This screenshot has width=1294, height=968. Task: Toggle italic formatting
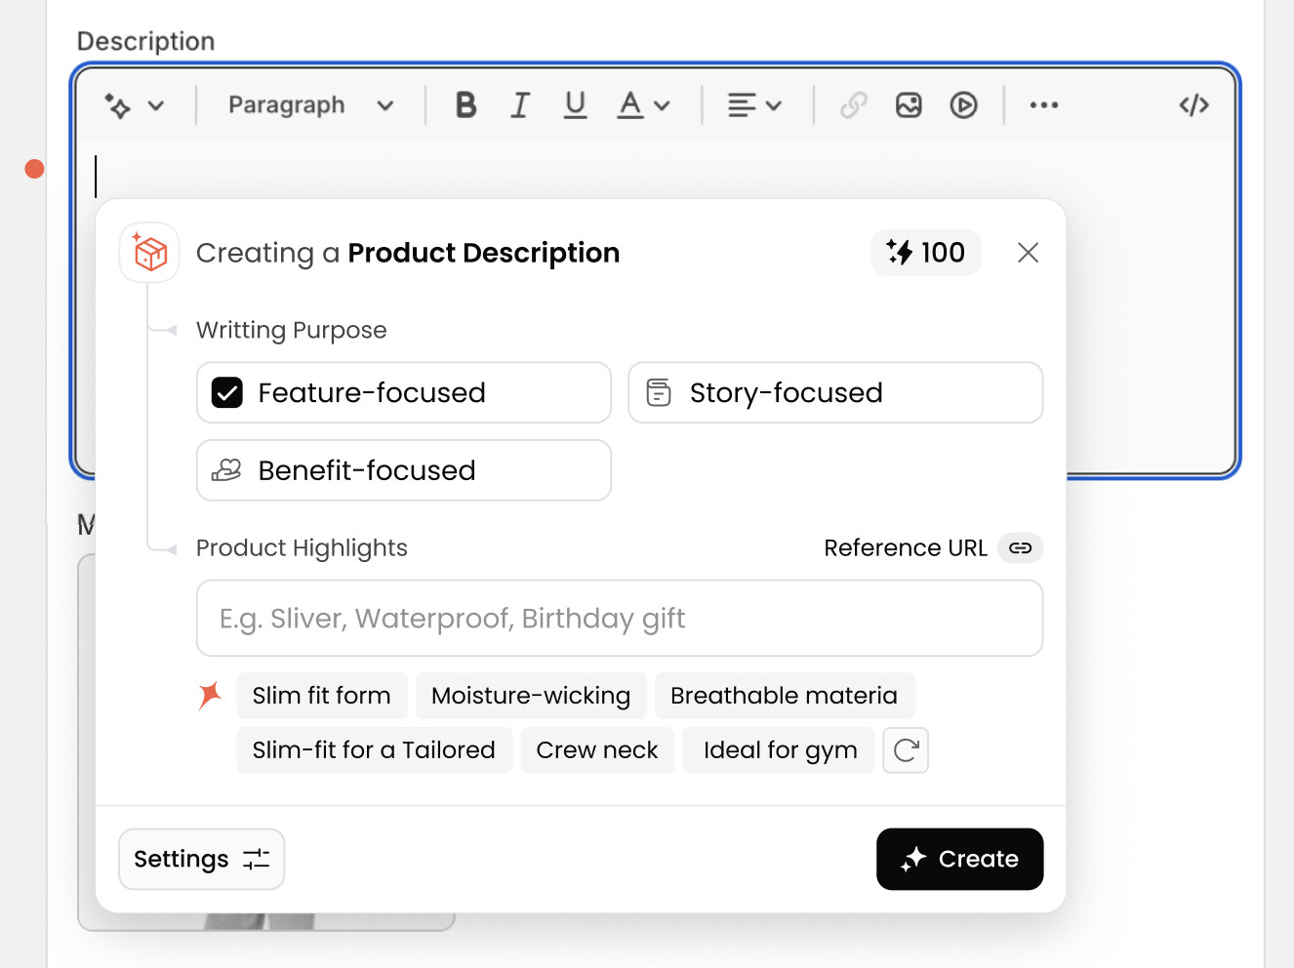520,105
